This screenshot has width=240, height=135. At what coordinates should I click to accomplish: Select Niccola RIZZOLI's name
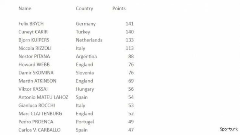[35, 48]
